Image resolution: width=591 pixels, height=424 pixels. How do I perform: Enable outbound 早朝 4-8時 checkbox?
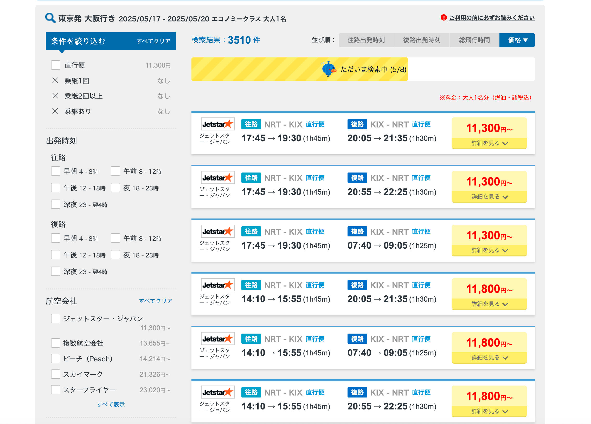[55, 171]
